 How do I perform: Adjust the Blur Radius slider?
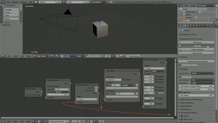coord(197,95)
